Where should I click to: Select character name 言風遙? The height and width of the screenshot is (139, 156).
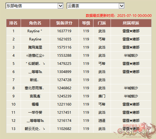(x=35, y=96)
